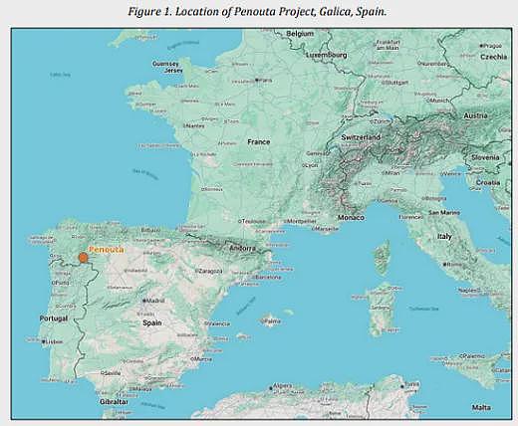This screenshot has height=426, width=518.
Task: Click the Barcelona city label
Action: click(x=268, y=277)
